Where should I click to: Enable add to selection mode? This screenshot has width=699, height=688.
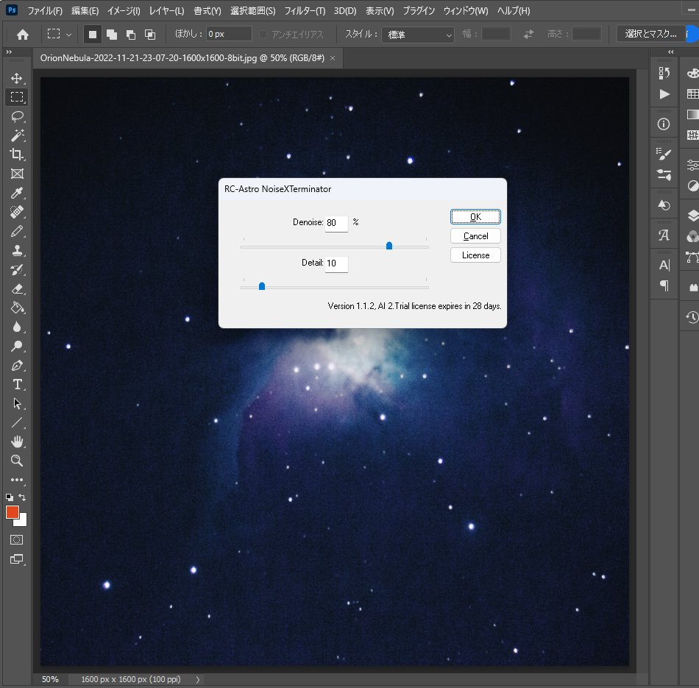[x=111, y=35]
